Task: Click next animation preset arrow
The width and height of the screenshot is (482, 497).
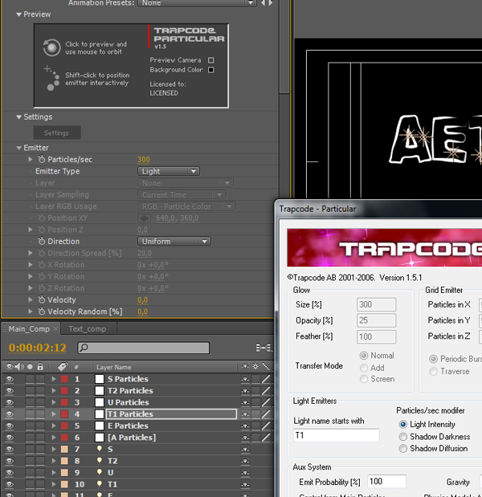Action: click(271, 3)
